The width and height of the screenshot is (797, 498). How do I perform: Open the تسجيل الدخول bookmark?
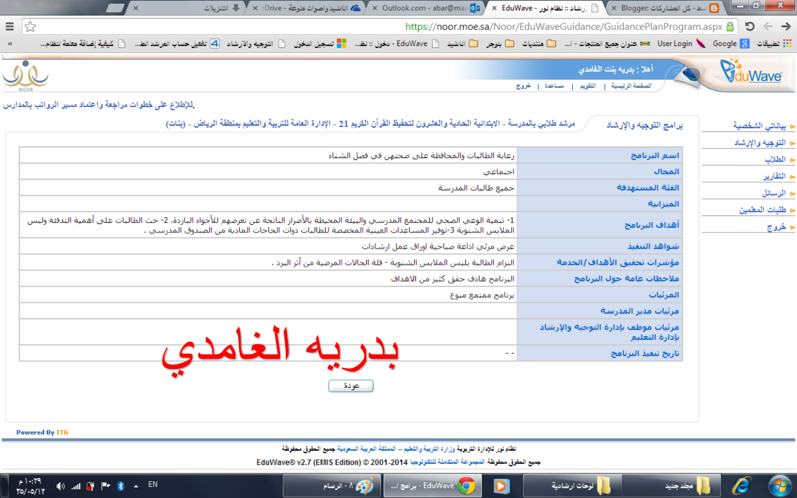319,44
